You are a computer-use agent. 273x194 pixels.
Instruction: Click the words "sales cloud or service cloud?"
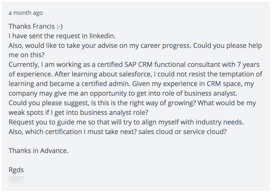(183, 132)
